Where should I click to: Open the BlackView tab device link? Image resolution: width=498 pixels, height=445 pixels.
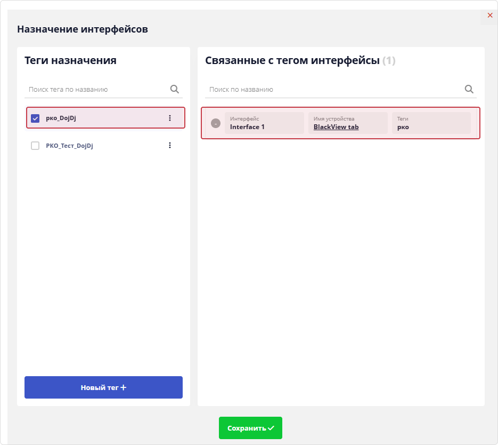[x=334, y=126]
